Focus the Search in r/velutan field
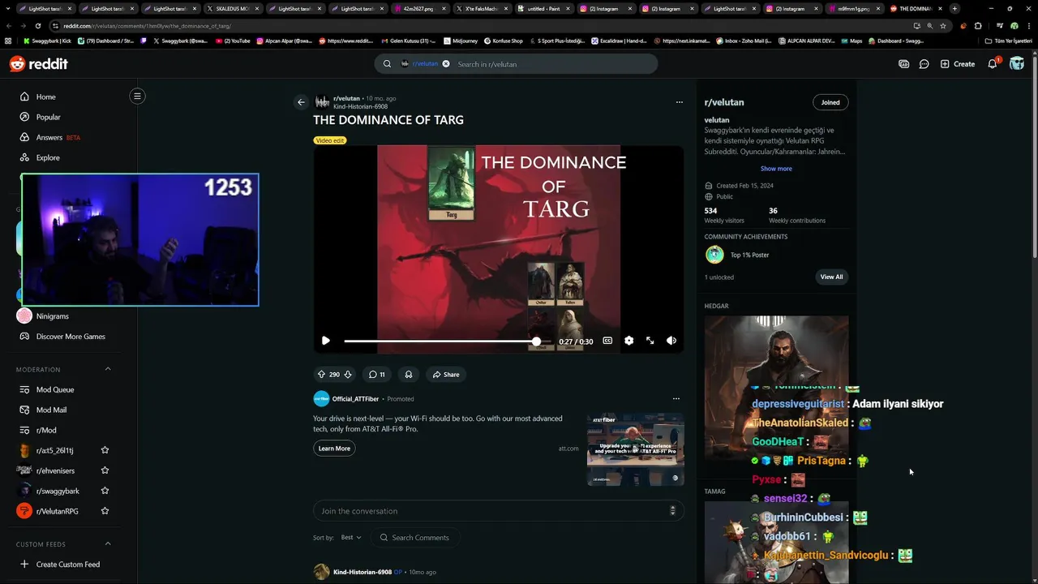Image resolution: width=1038 pixels, height=584 pixels. [551, 64]
